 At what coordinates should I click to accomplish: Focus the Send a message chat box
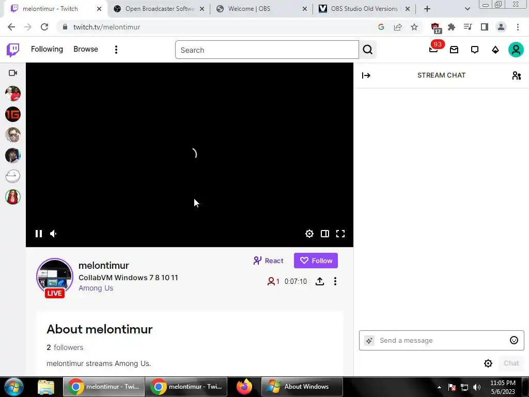point(441,340)
